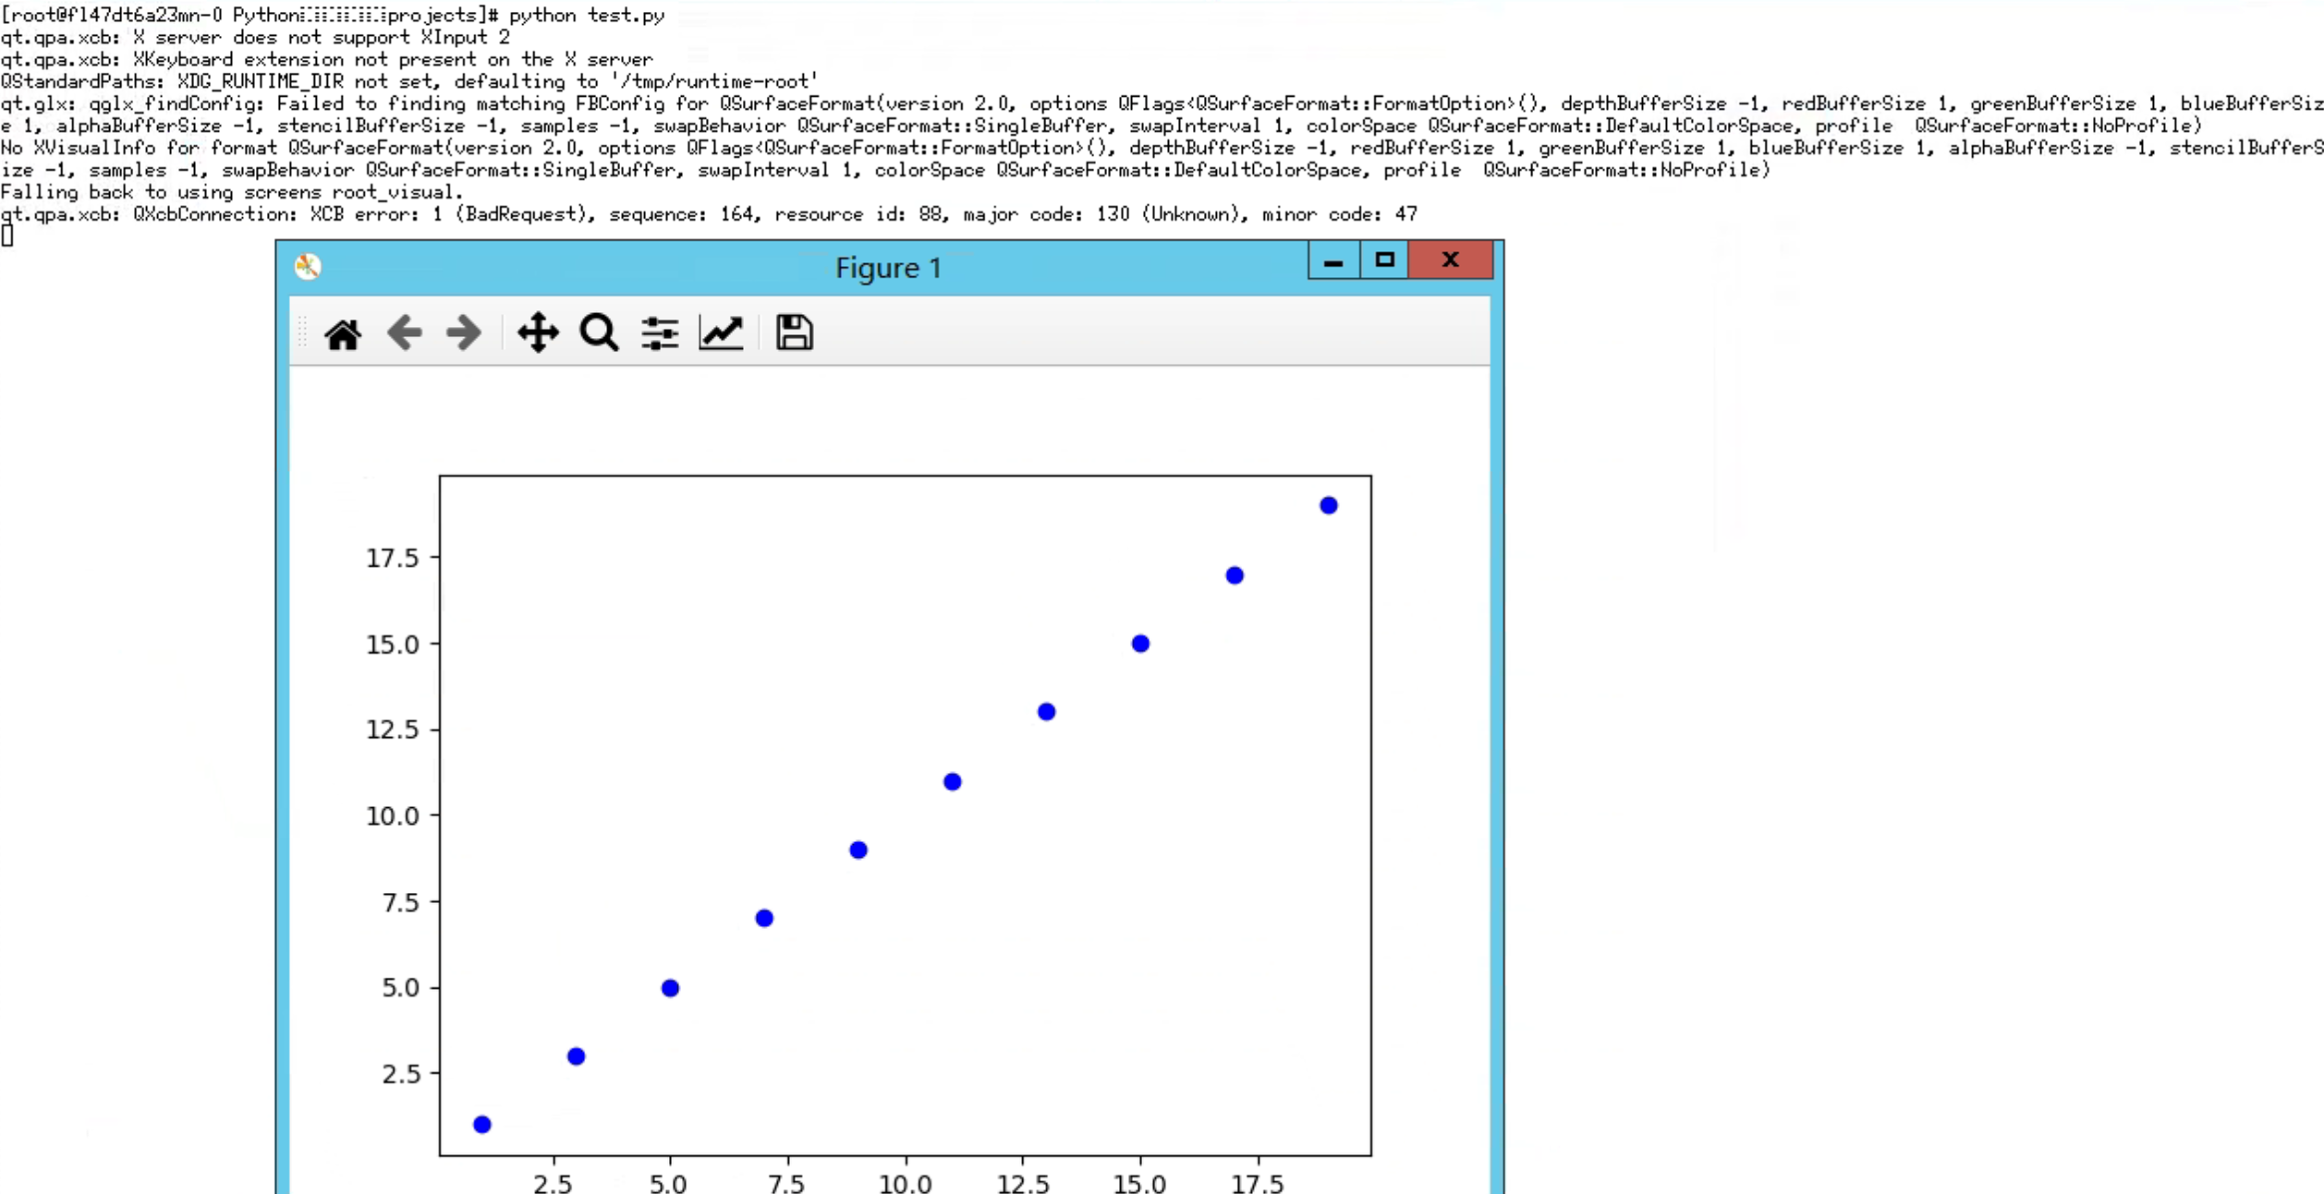This screenshot has height=1194, width=2324.
Task: Click the scatter point at x 15.0
Action: point(1140,644)
